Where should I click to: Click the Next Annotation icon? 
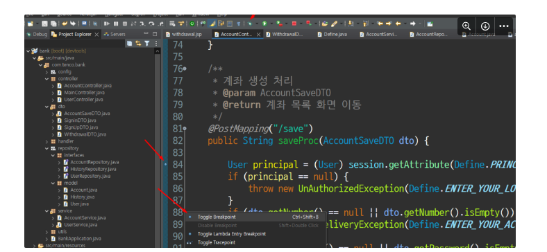[x=351, y=24]
